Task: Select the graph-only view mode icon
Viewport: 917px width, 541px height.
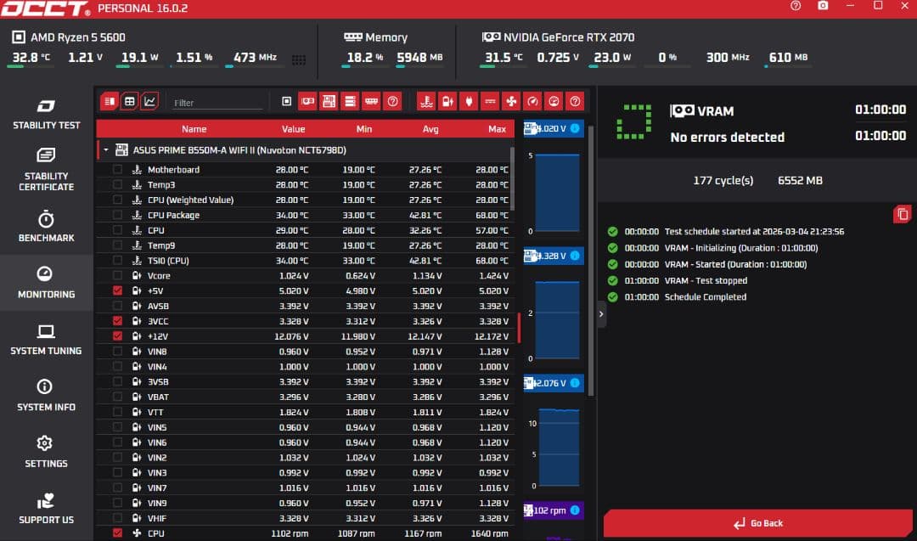Action: click(149, 102)
